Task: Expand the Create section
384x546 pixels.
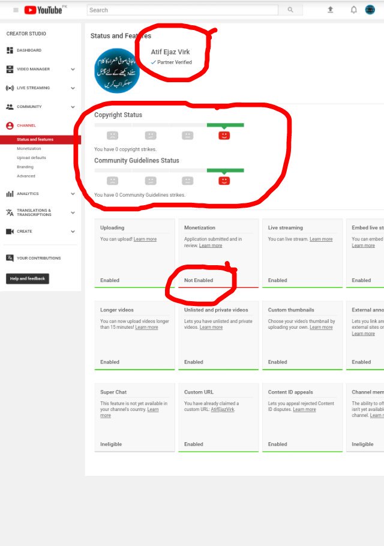Action: pos(73,231)
